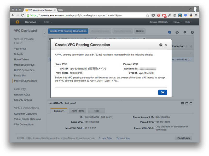Image resolution: width=209 pixels, height=156 pixels.
Task: Click the avatar picture extension icon
Action: coord(180,15)
